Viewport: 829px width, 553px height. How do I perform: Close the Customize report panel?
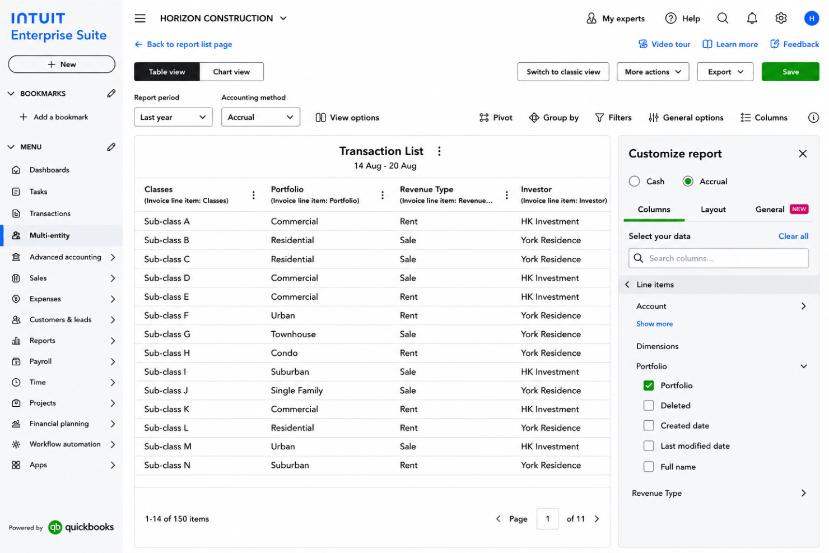pyautogui.click(x=802, y=154)
